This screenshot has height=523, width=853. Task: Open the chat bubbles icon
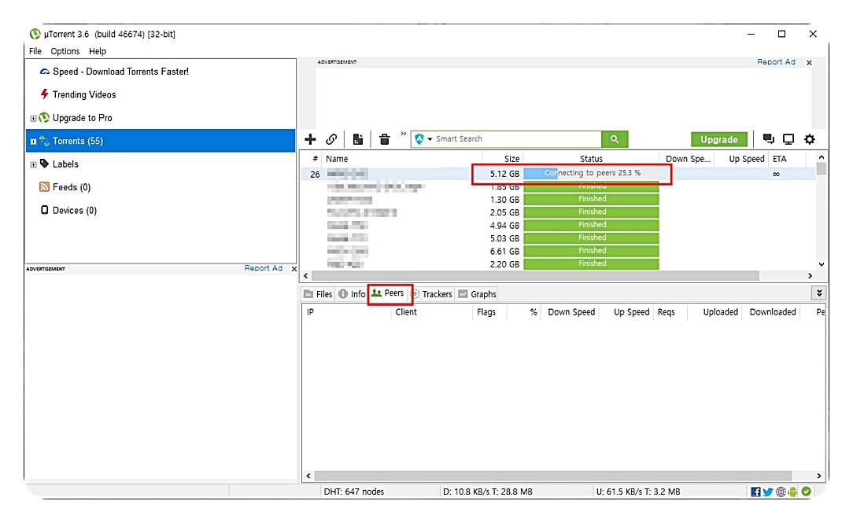point(768,139)
